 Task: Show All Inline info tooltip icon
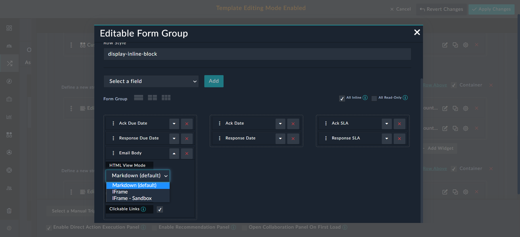365,98
